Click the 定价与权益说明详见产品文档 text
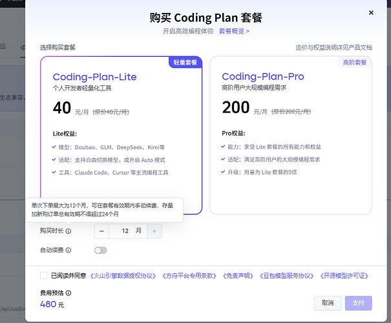Image resolution: width=391 pixels, height=323 pixels. (x=334, y=48)
